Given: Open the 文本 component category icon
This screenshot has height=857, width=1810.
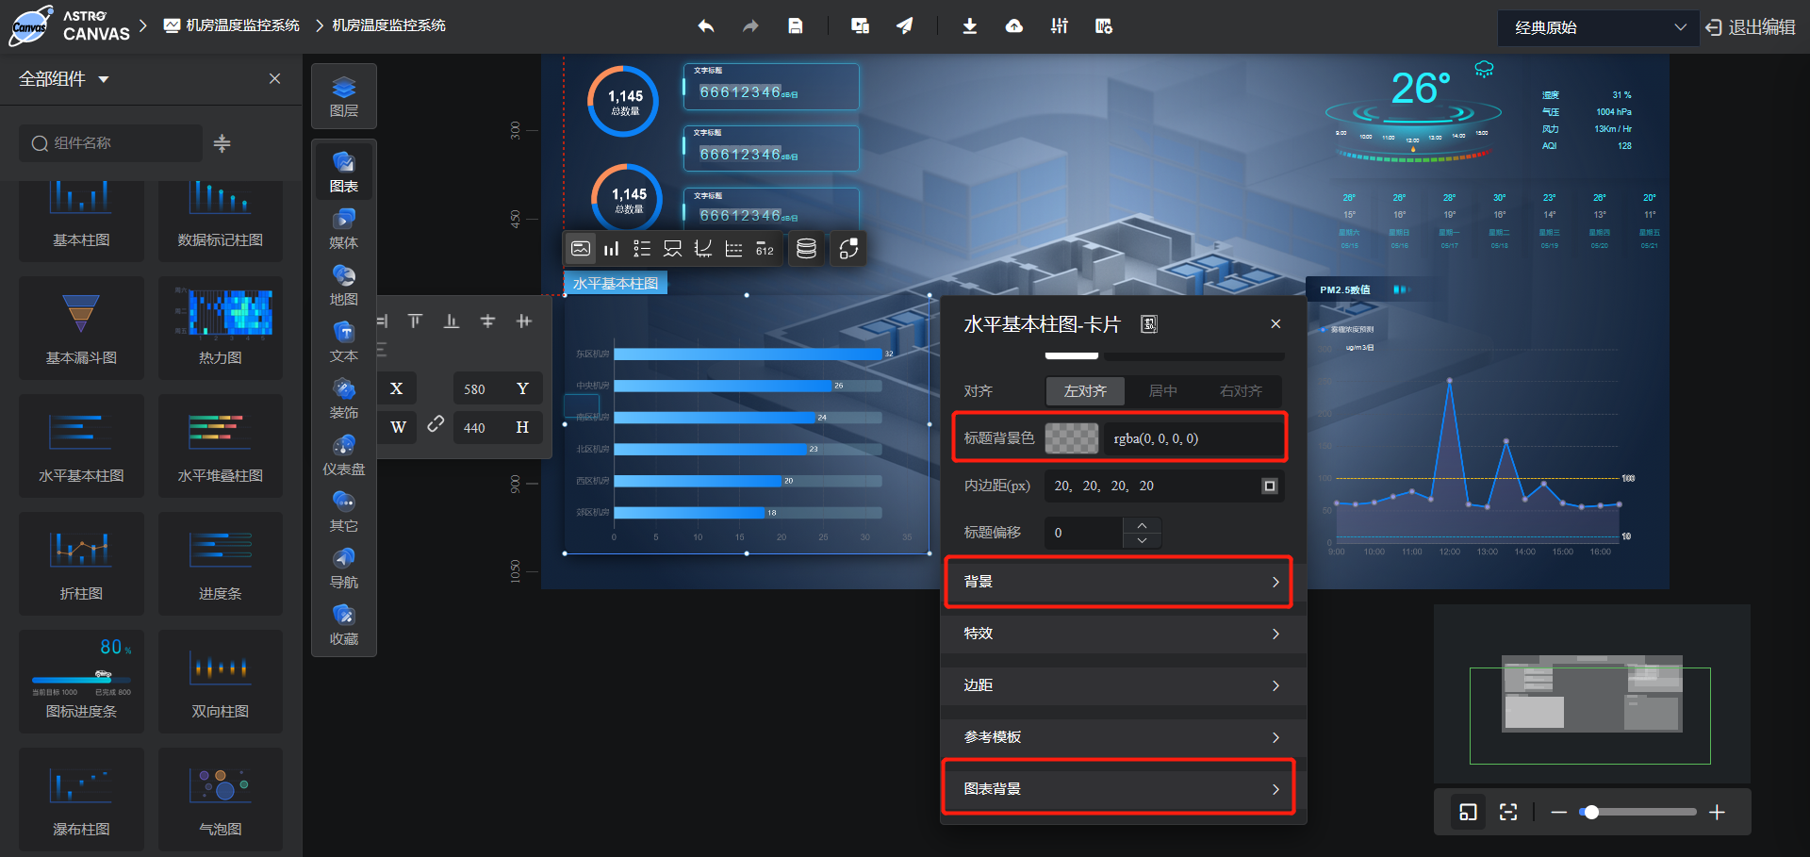Looking at the screenshot, I should coord(343,339).
